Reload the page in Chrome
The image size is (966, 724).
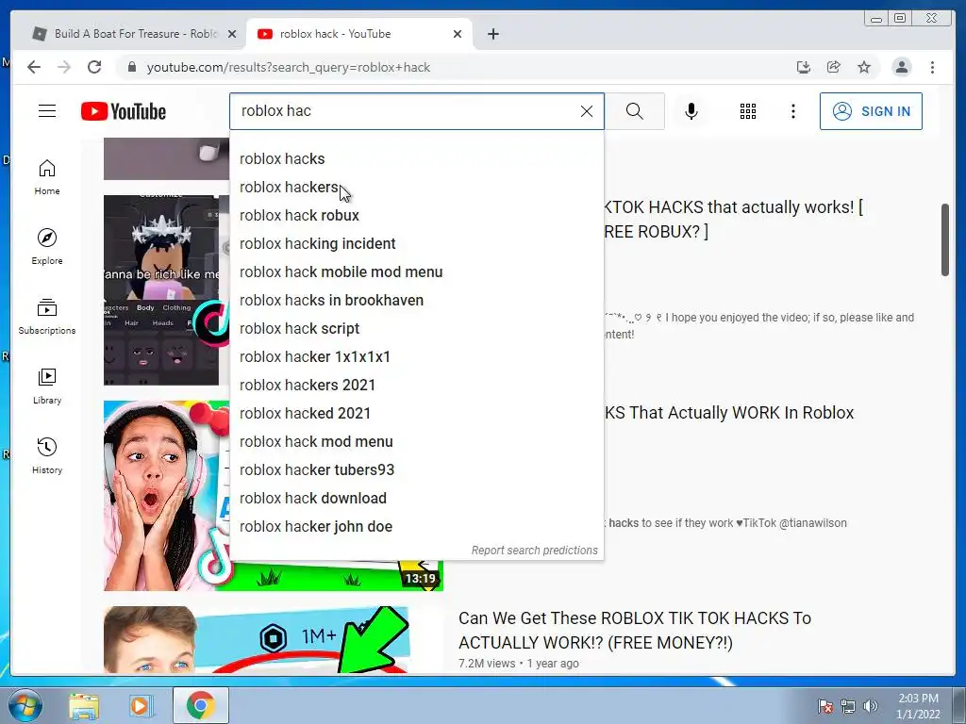point(94,67)
